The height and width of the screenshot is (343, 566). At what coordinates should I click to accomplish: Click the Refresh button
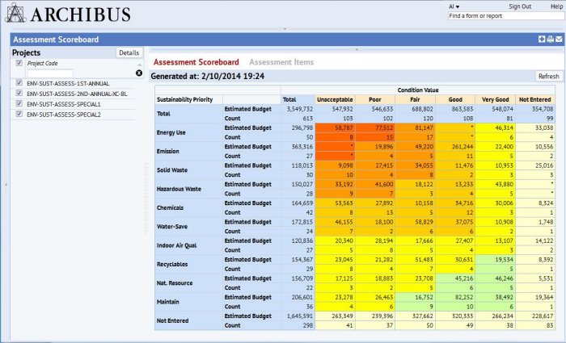(x=548, y=77)
